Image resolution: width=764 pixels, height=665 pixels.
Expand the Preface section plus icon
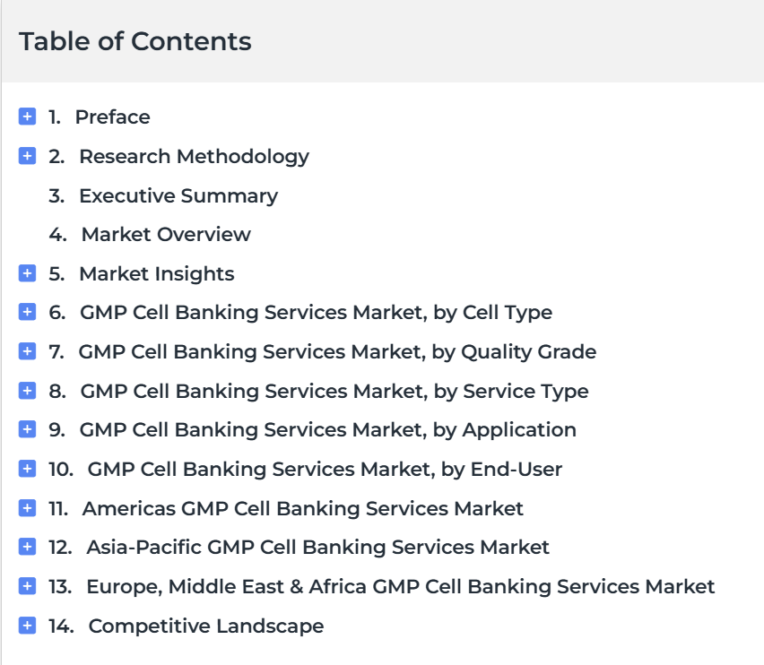click(x=27, y=117)
